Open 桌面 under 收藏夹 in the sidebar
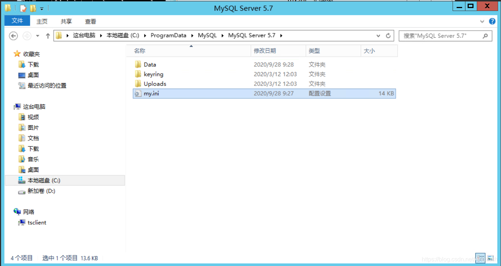The image size is (501, 266). [33, 75]
